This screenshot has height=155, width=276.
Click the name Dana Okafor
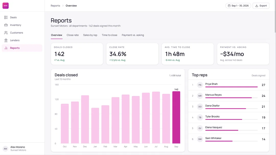point(212,106)
